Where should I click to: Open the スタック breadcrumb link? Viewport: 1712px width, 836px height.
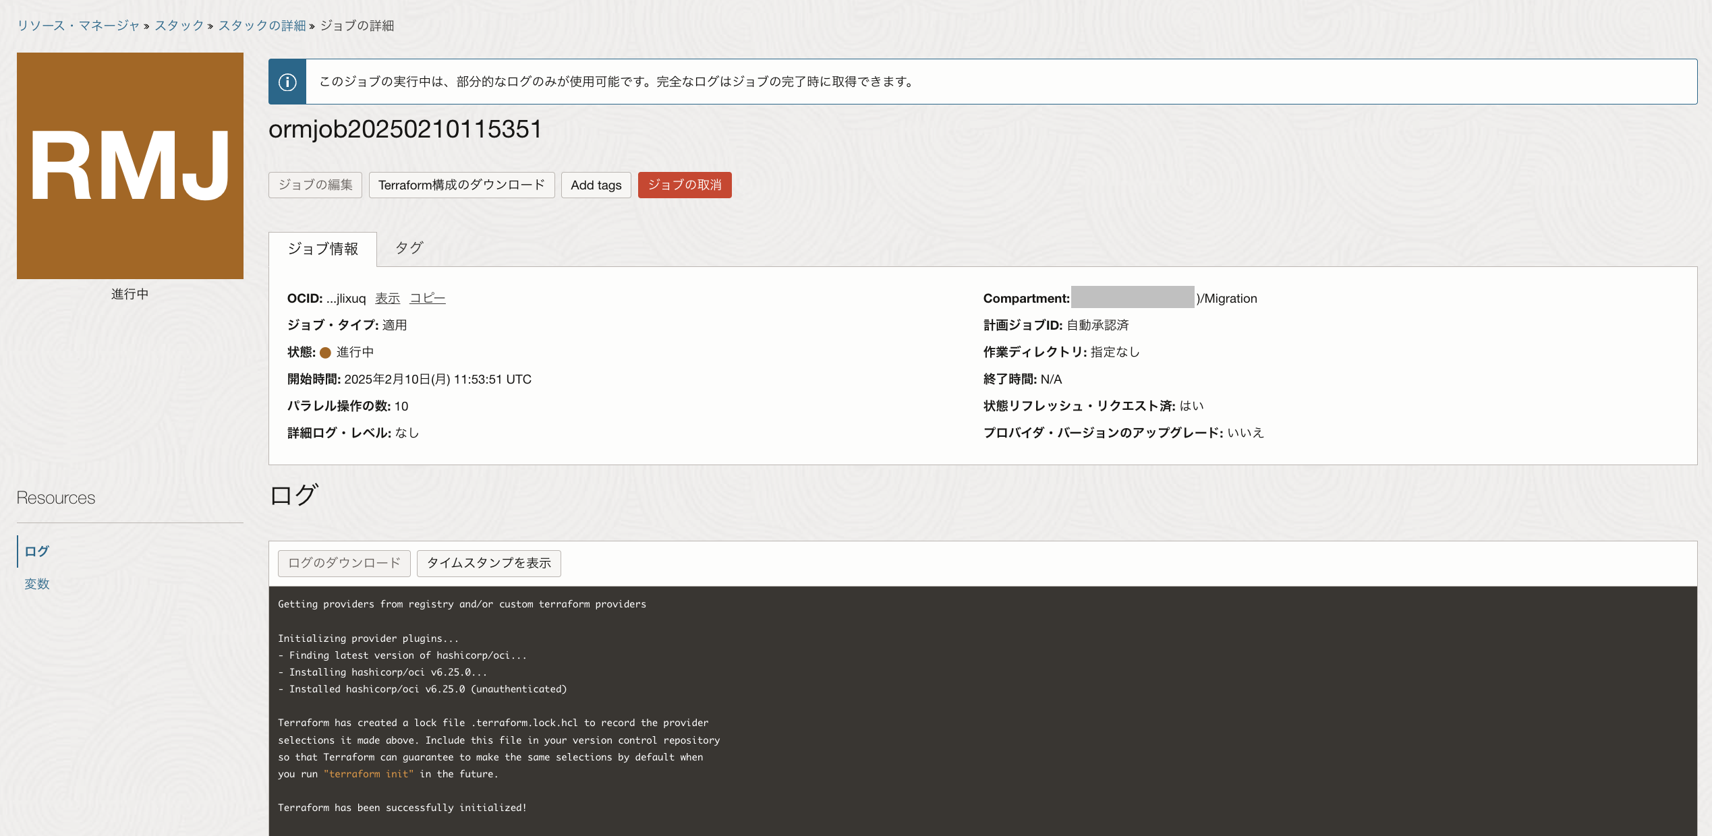click(x=179, y=26)
